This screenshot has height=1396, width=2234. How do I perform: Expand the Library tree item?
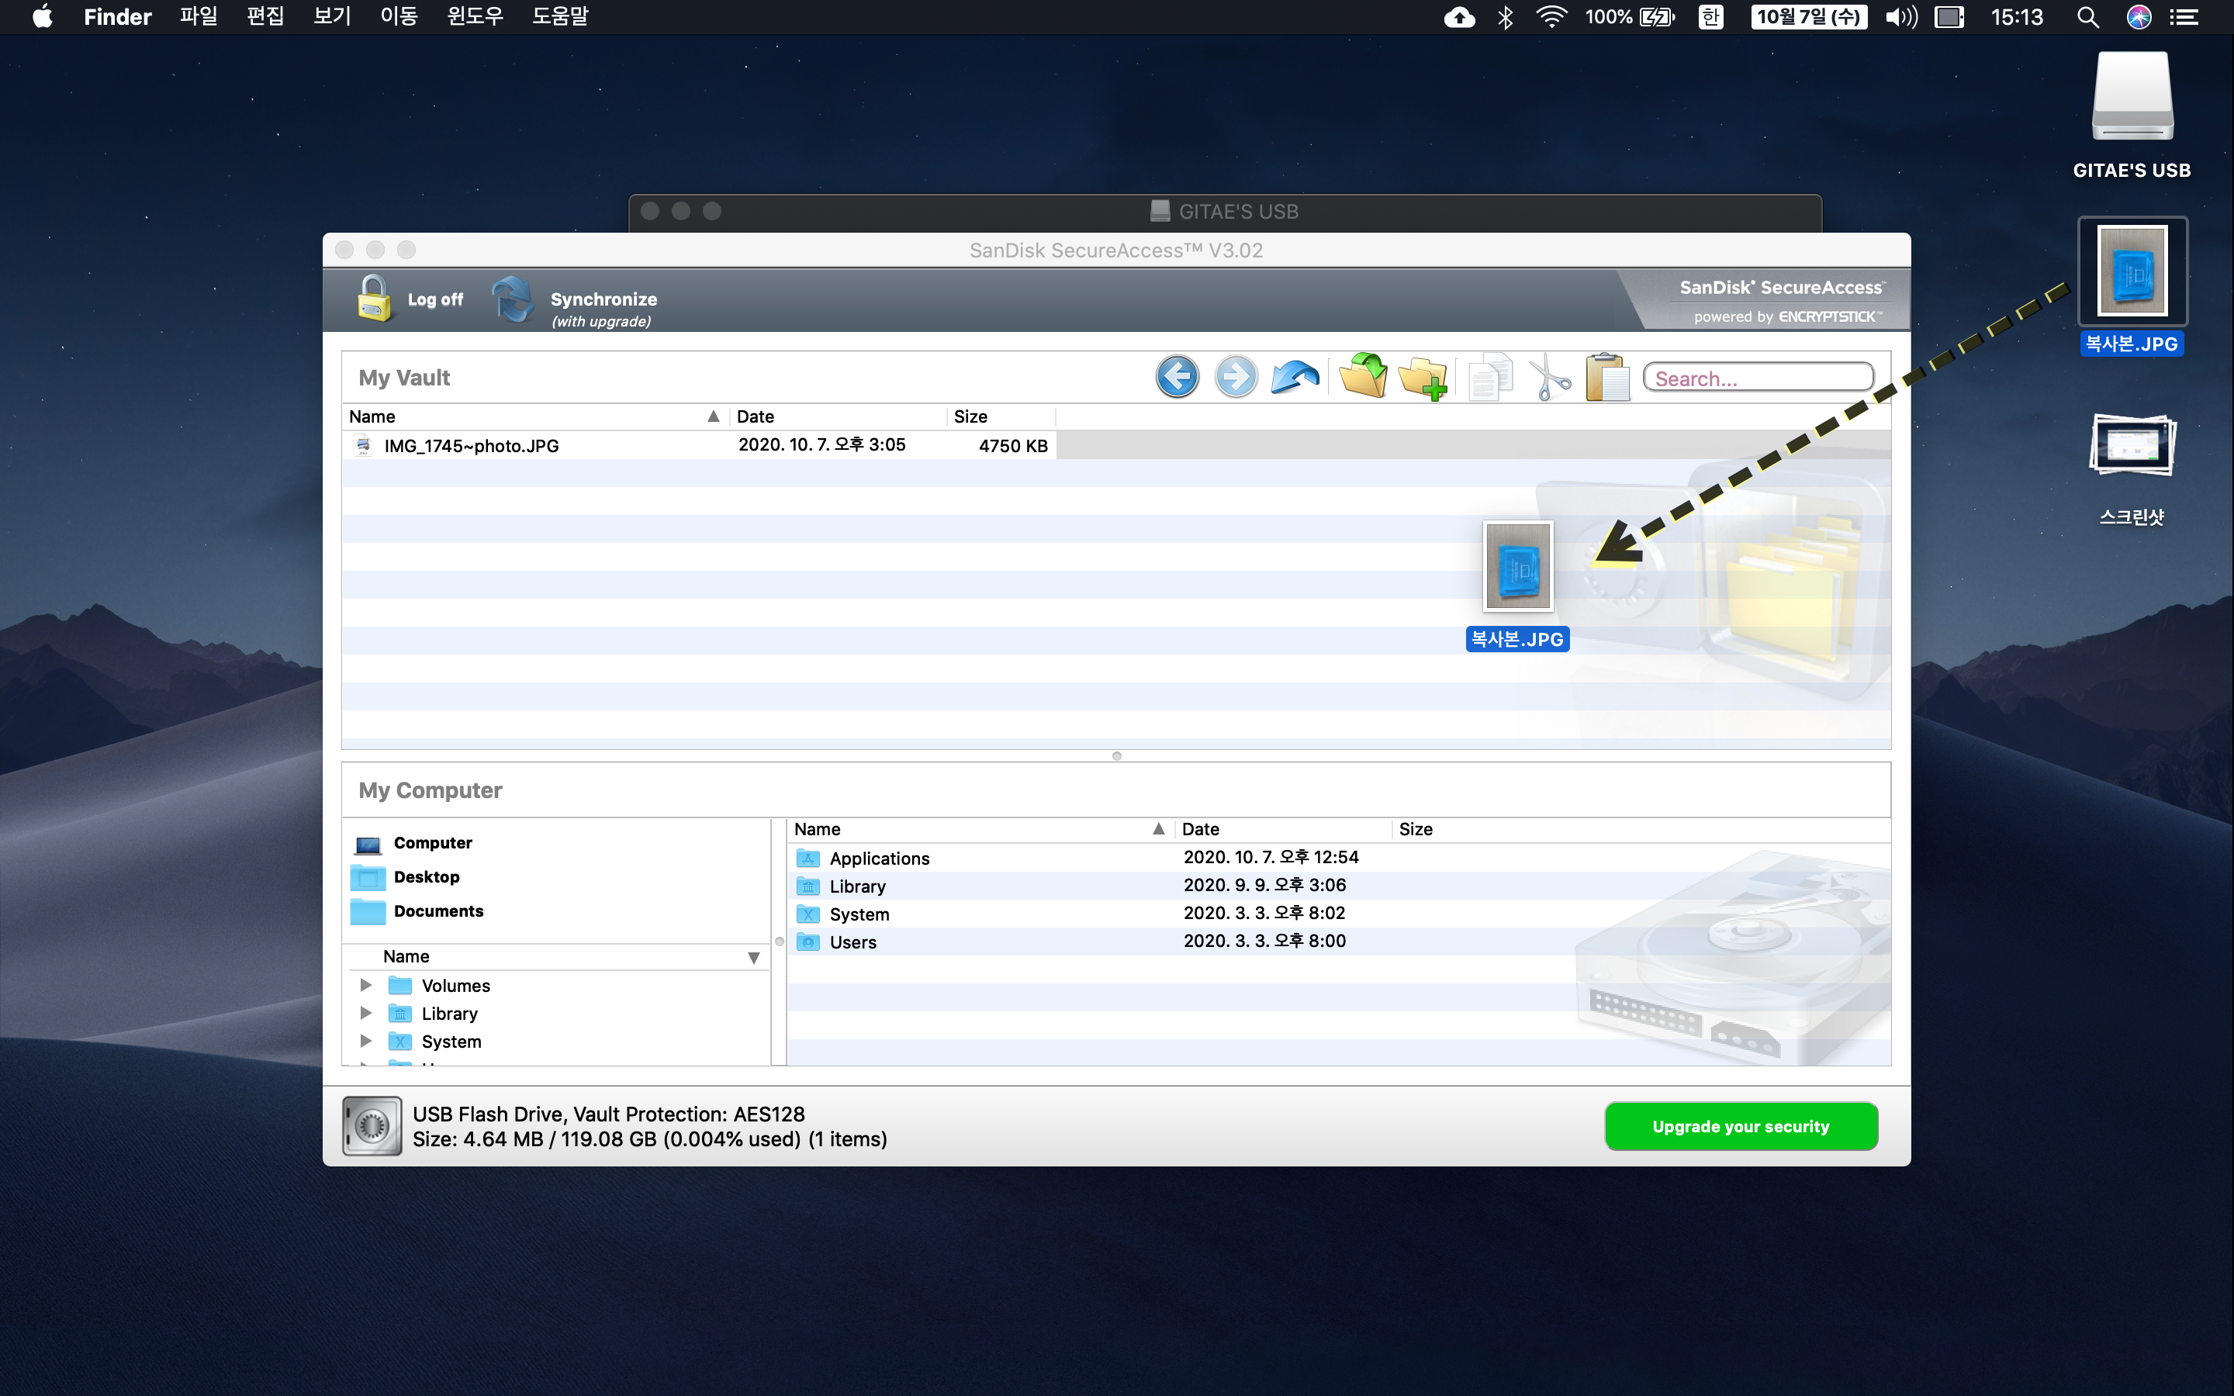coord(365,1013)
